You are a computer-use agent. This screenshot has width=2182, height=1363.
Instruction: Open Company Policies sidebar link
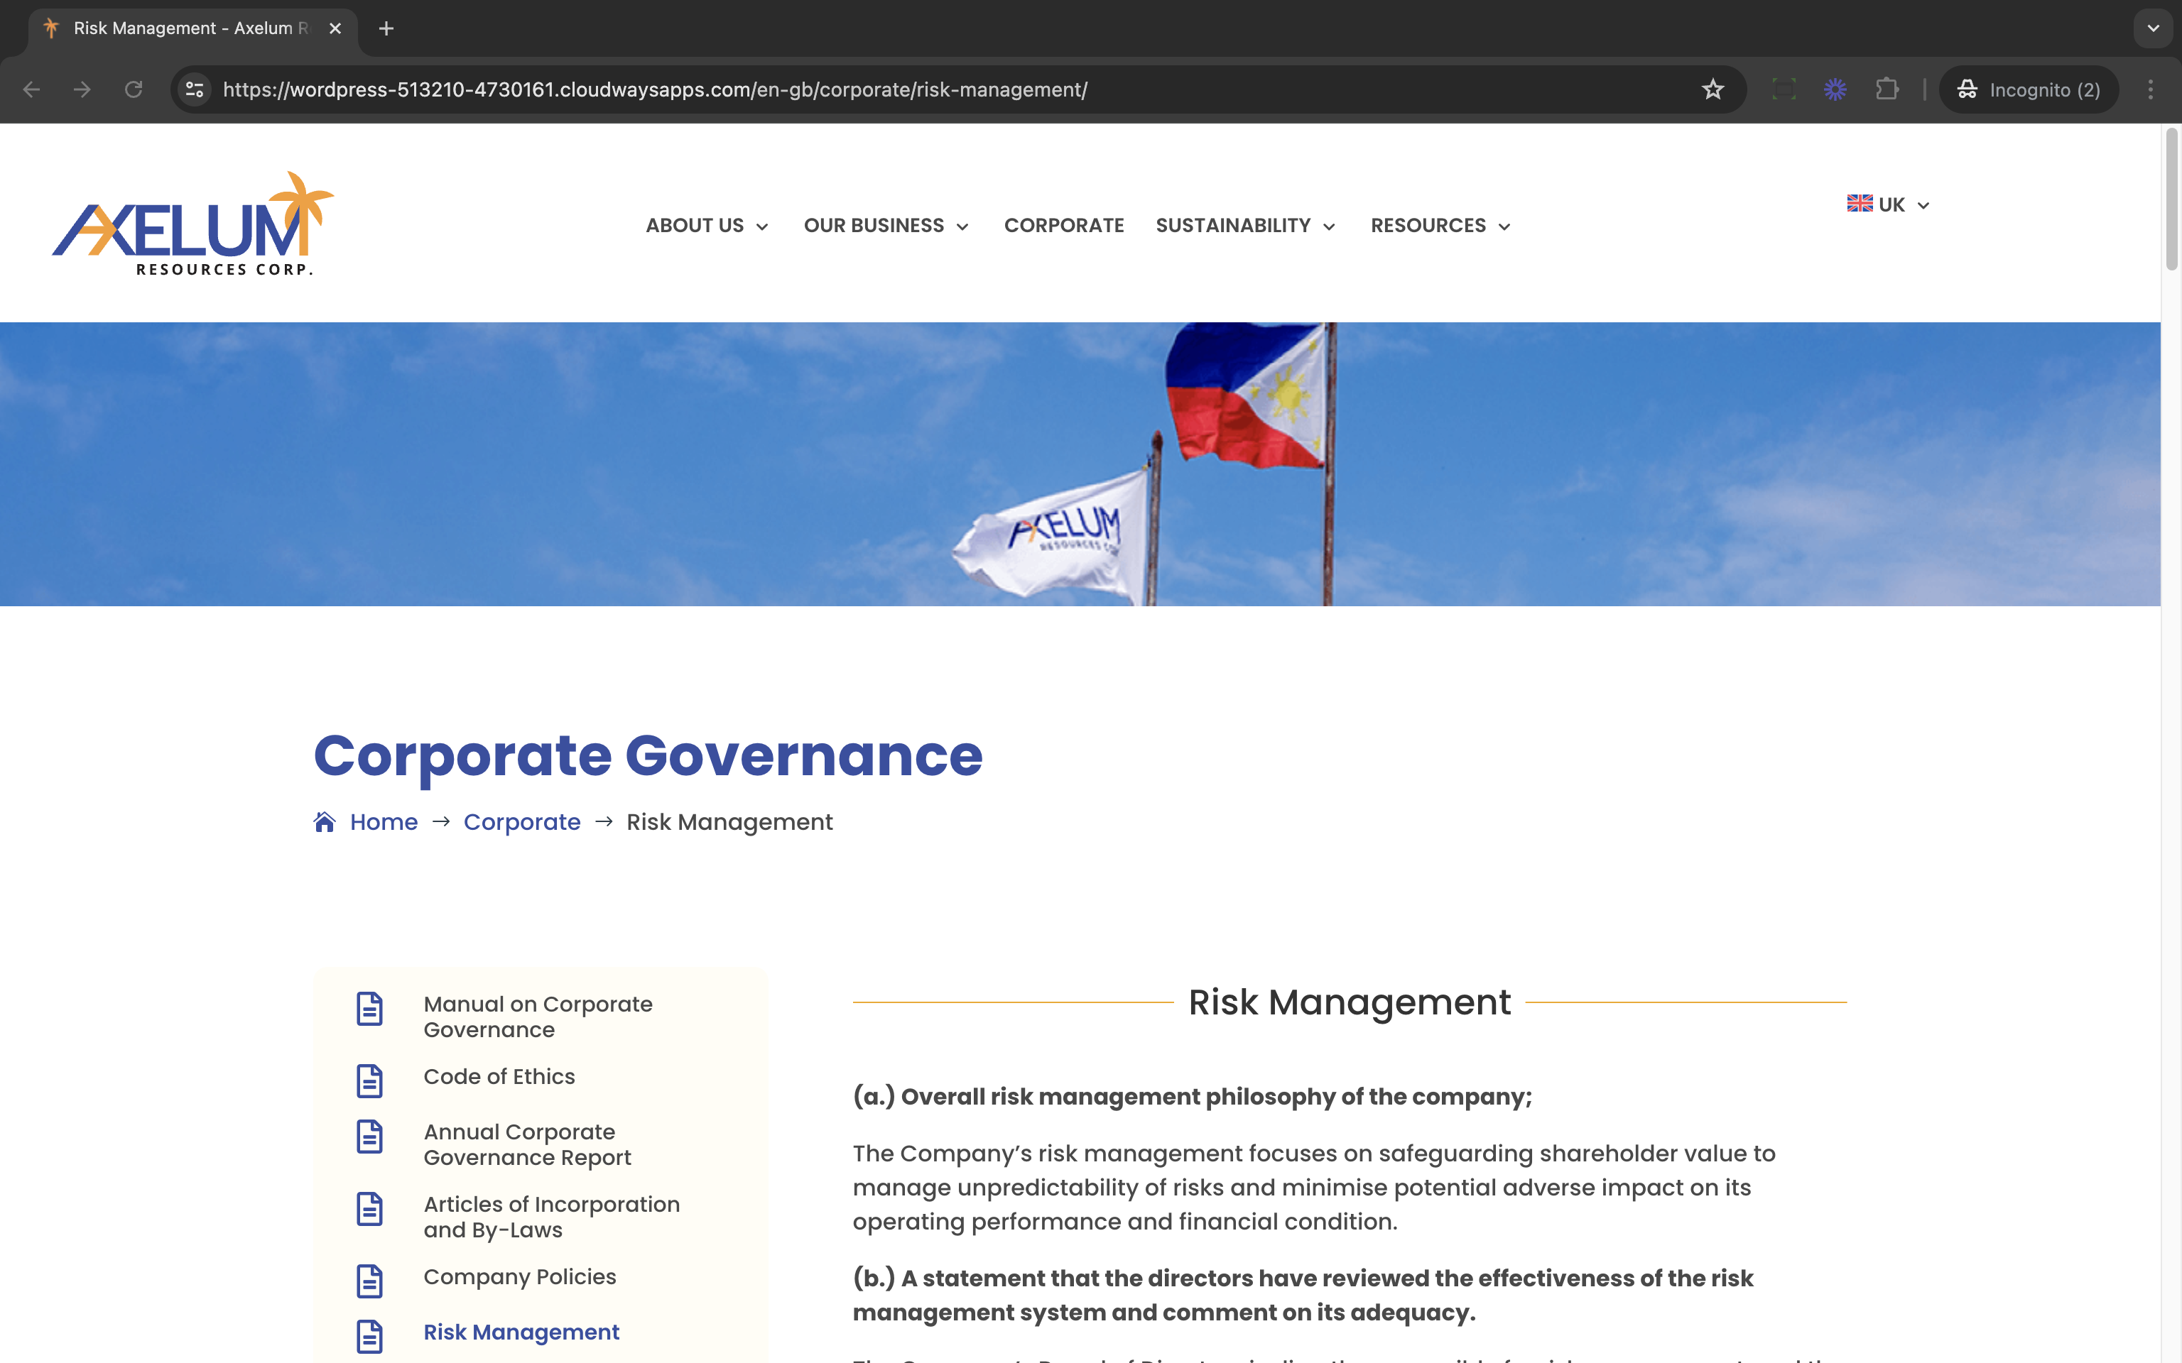click(520, 1276)
